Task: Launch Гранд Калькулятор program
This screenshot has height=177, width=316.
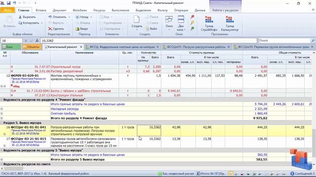Action: pyautogui.click(x=230, y=24)
